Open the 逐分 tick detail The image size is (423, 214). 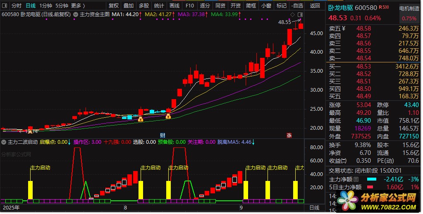(205, 6)
